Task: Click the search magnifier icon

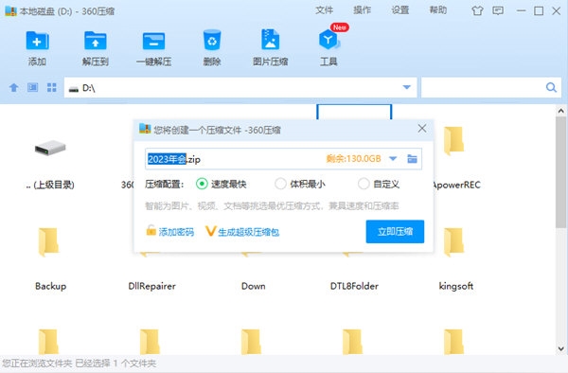Action: tap(551, 87)
